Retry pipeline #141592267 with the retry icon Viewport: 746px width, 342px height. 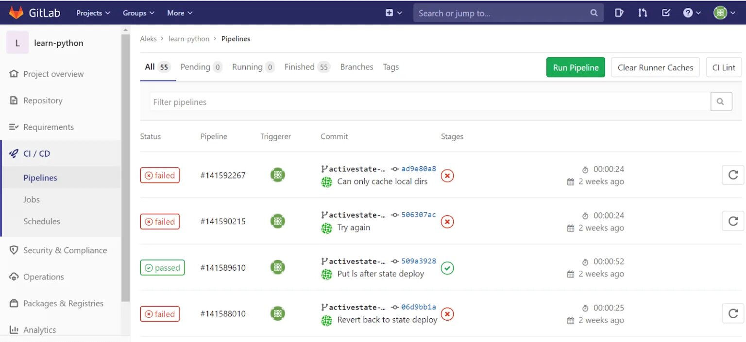pyautogui.click(x=733, y=175)
